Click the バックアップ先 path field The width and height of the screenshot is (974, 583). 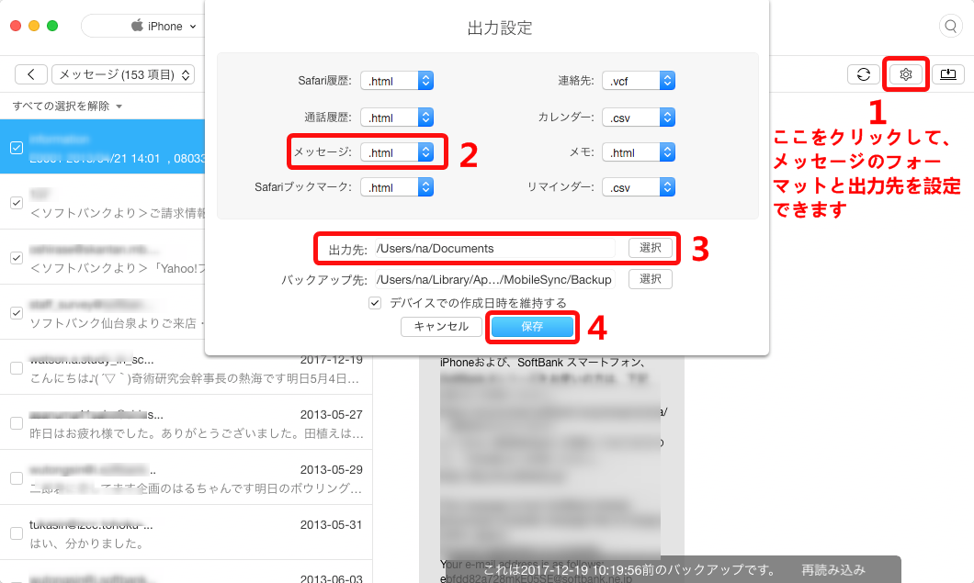pos(494,279)
